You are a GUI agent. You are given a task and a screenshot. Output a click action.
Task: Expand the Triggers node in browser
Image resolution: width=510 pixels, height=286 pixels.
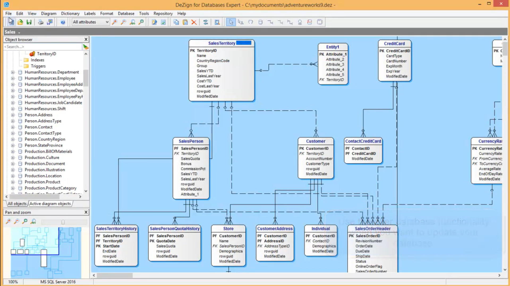[x=38, y=66]
